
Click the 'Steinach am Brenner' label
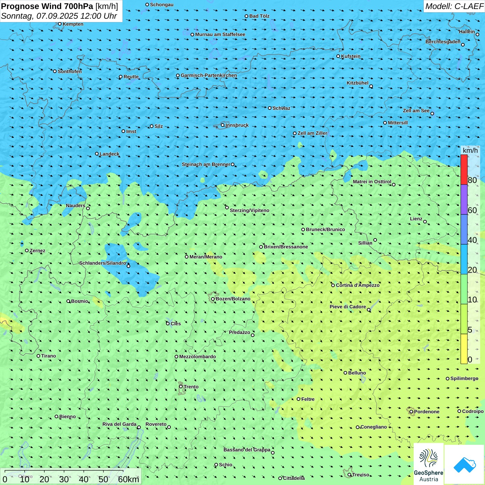[x=206, y=164]
